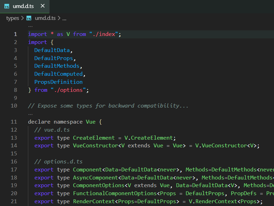Click the TypeScript file icon in the tab

[x=7, y=6]
